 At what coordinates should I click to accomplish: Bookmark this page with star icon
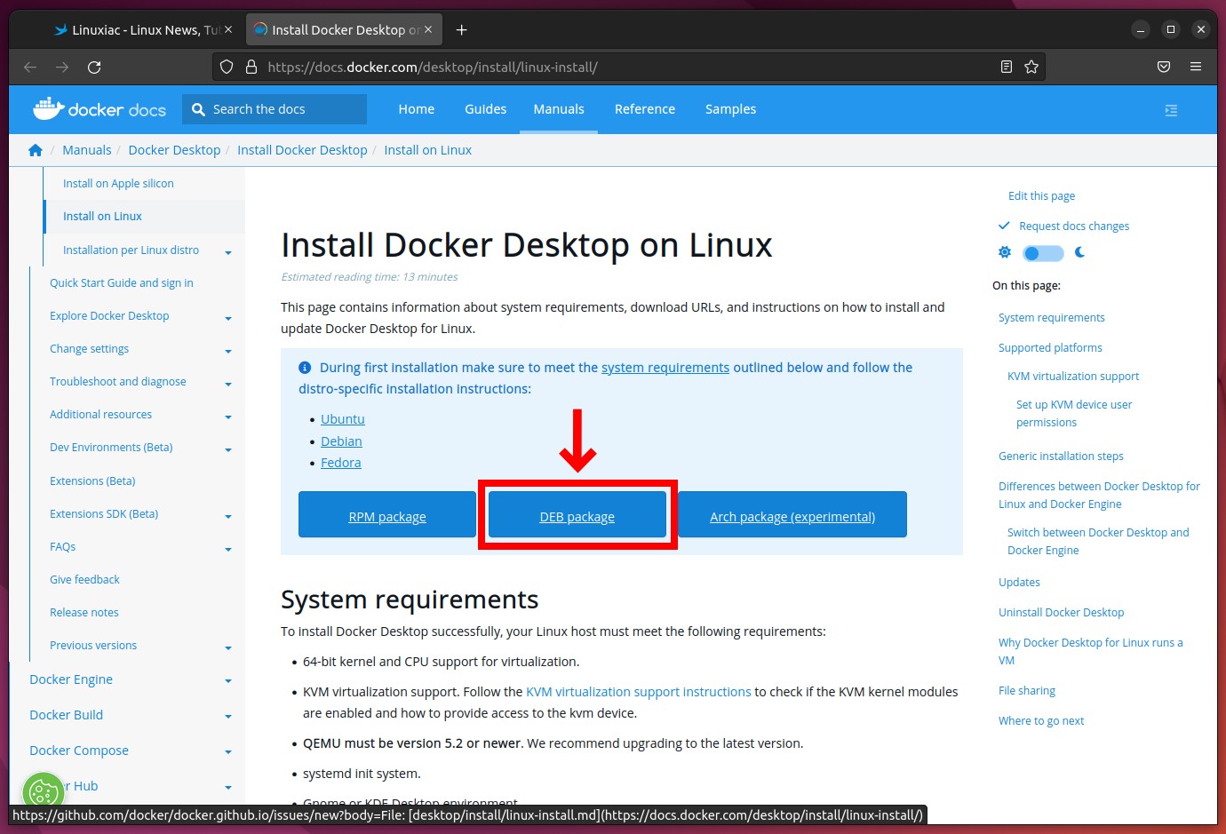[x=1031, y=67]
